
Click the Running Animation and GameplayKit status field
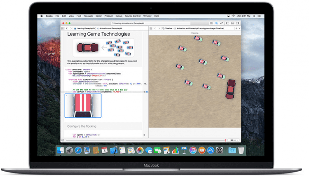(150, 23)
